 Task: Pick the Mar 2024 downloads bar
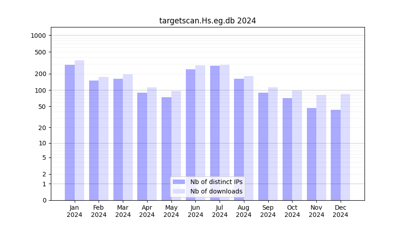pos(128,137)
